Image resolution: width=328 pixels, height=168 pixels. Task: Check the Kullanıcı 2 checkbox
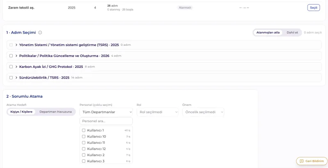84,155
